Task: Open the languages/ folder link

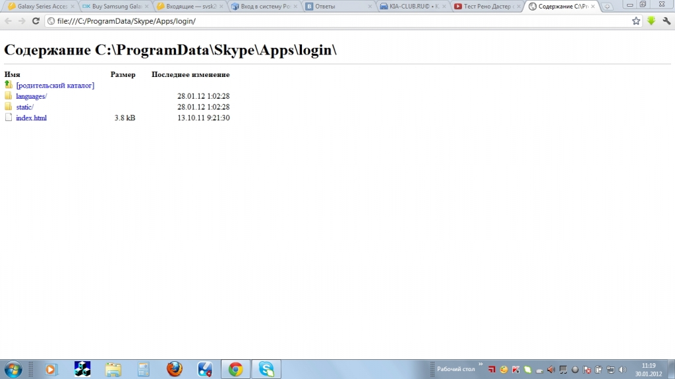Action: point(31,96)
